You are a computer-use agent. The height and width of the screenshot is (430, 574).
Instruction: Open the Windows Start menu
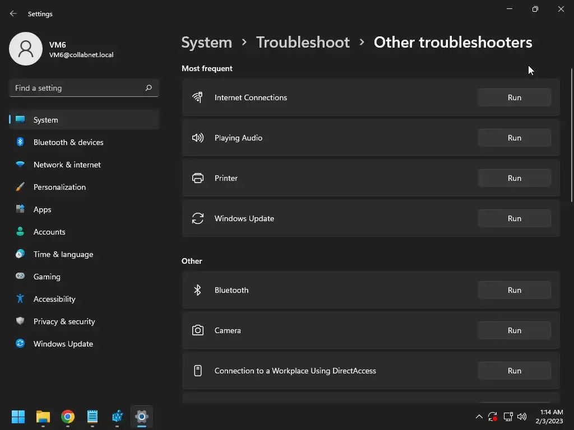(18, 417)
